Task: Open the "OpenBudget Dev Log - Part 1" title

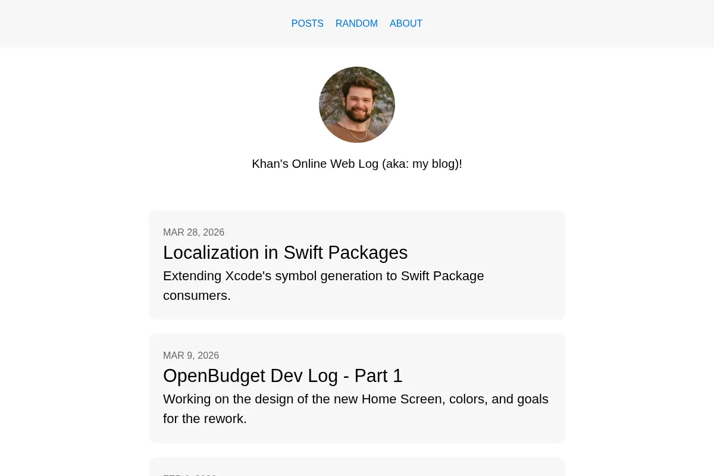Action: [x=283, y=376]
